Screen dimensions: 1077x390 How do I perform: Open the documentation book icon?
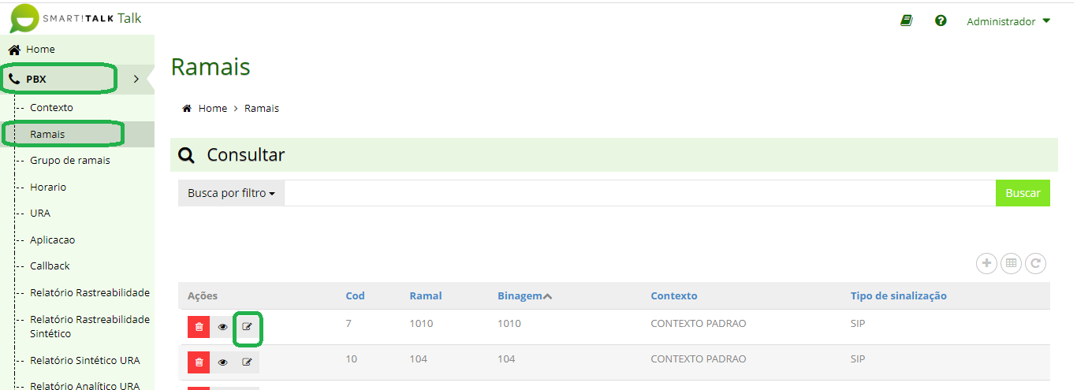click(907, 21)
